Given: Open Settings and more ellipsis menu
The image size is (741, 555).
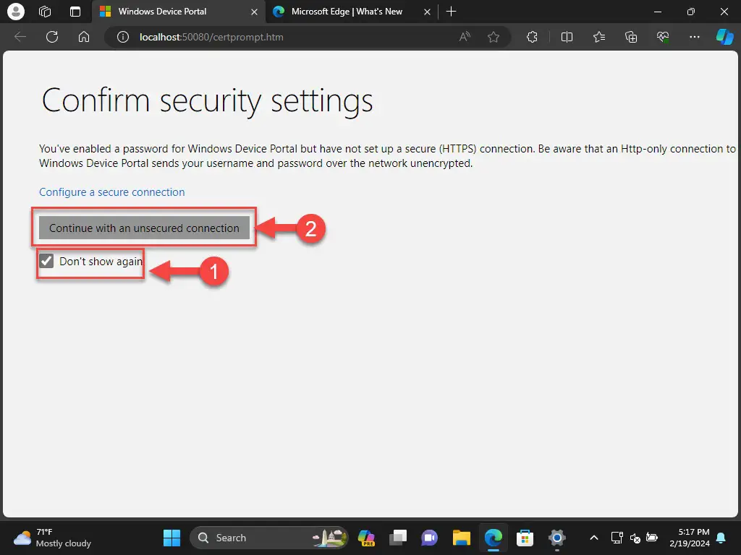Looking at the screenshot, I should 694,37.
